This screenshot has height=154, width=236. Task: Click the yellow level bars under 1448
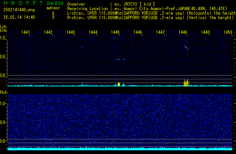(186, 83)
